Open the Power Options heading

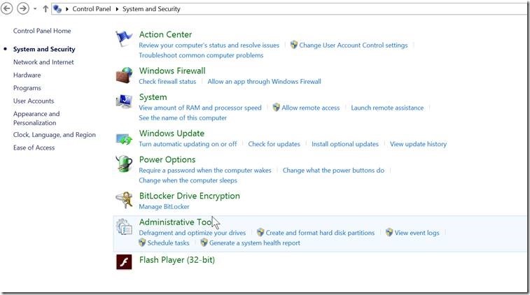click(x=167, y=159)
